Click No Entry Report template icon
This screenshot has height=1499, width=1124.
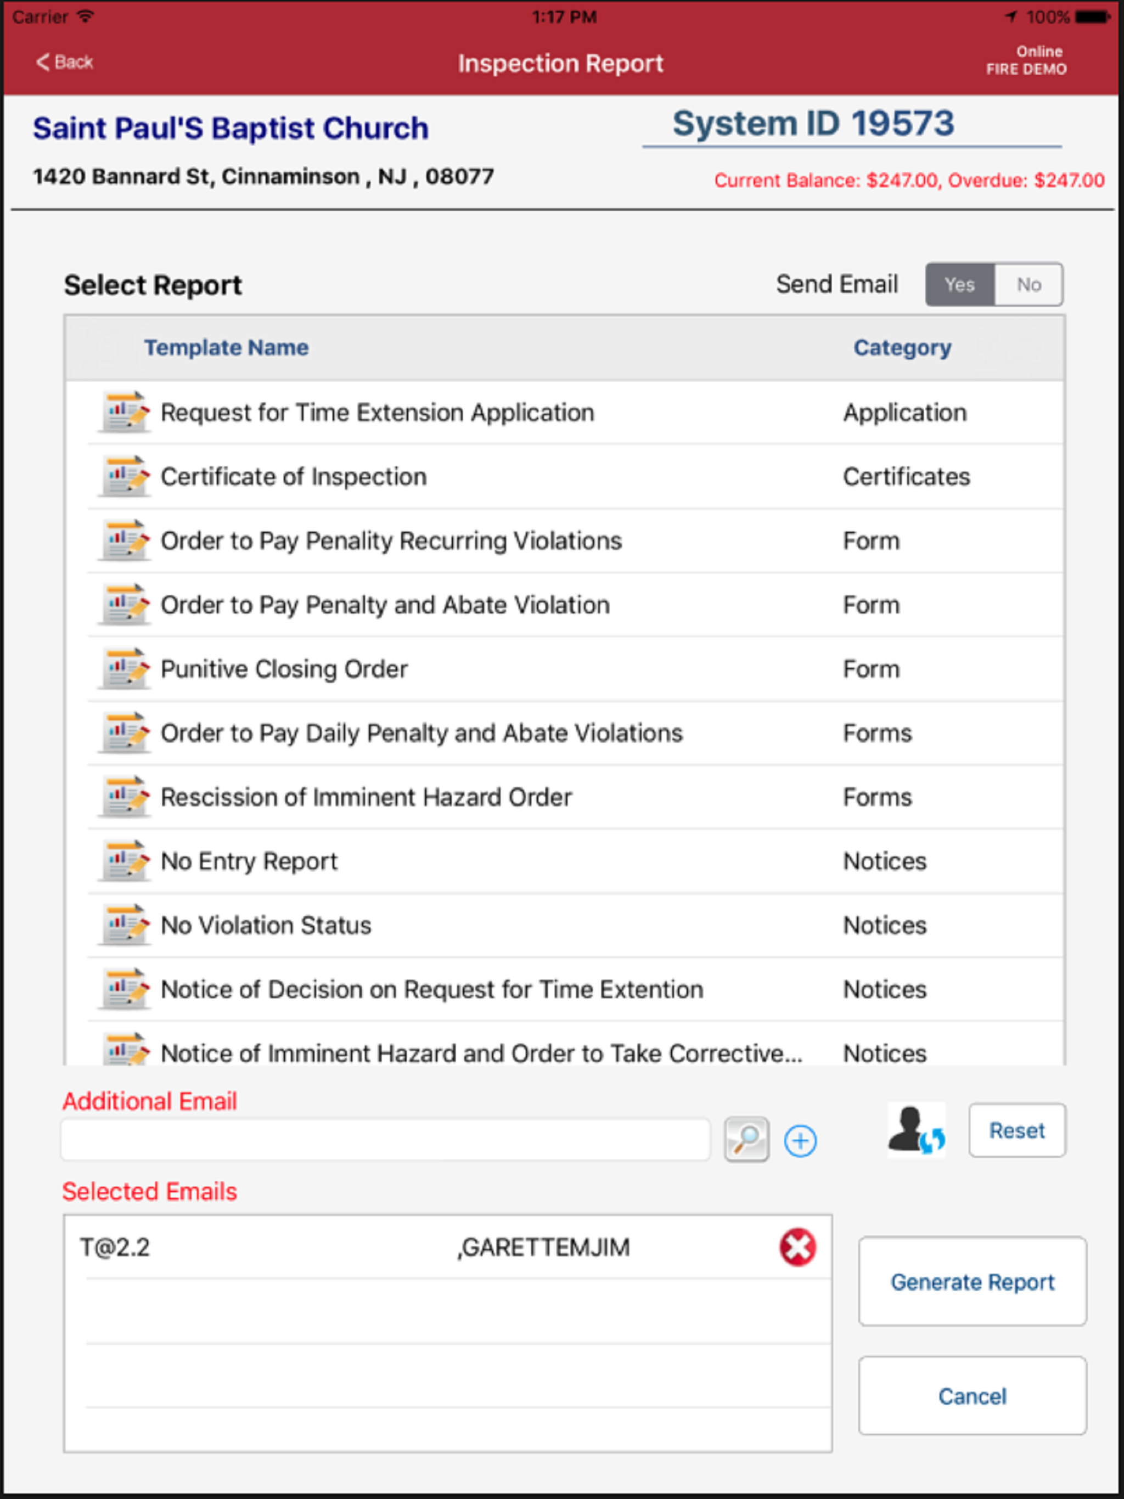point(124,861)
